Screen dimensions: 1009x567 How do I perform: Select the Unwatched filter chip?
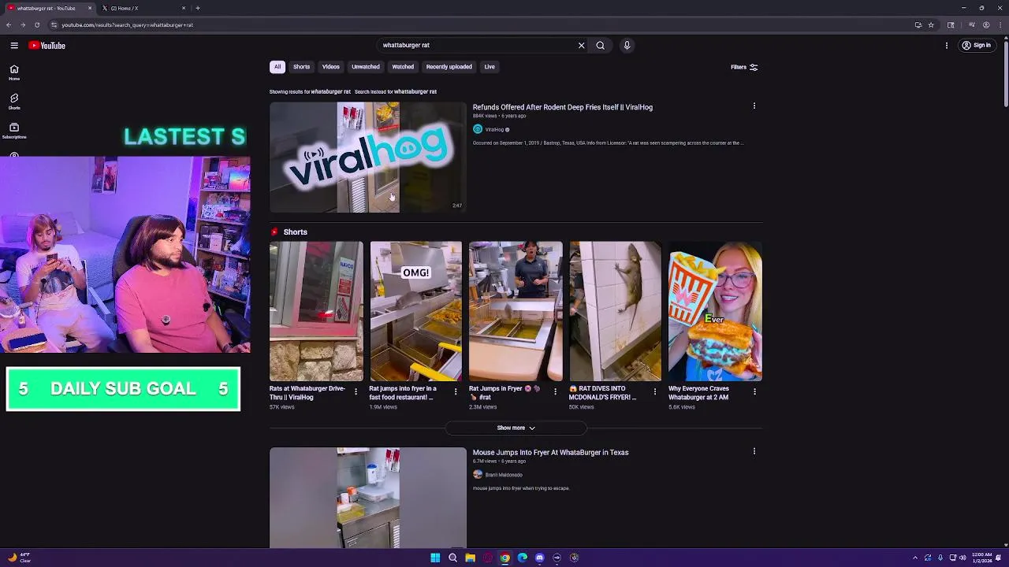[366, 67]
